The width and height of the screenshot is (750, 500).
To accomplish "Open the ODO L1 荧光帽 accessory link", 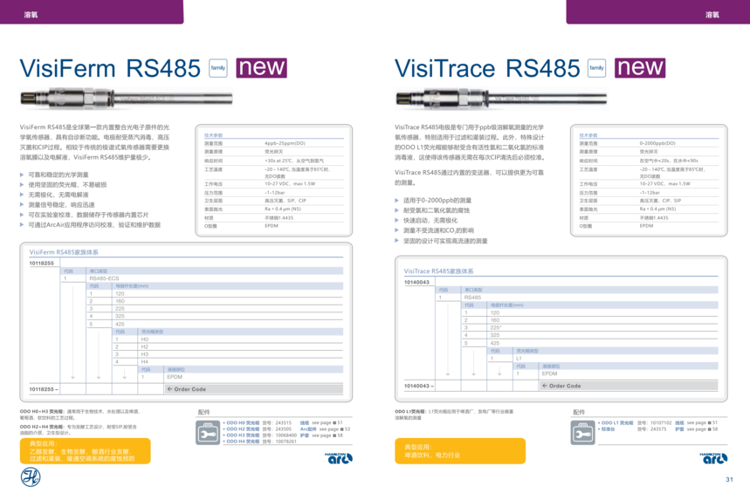I will 616,423.
